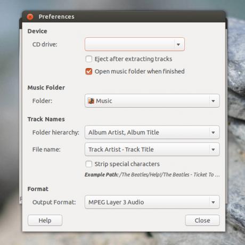Click the Music folder icon
245x245 pixels.
pos(91,101)
